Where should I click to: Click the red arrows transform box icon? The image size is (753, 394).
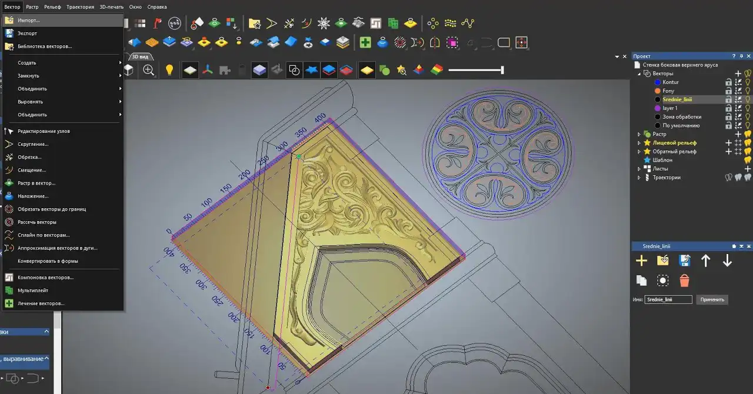coord(521,42)
